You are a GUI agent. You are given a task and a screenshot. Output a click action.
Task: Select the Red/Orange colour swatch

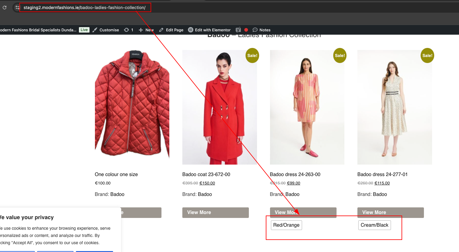tap(286, 225)
